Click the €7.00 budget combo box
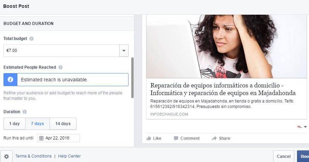 tap(66, 51)
